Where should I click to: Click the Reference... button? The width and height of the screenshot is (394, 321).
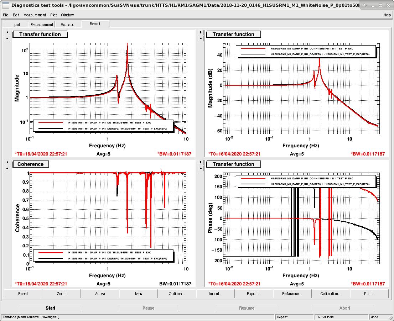pos(292,294)
